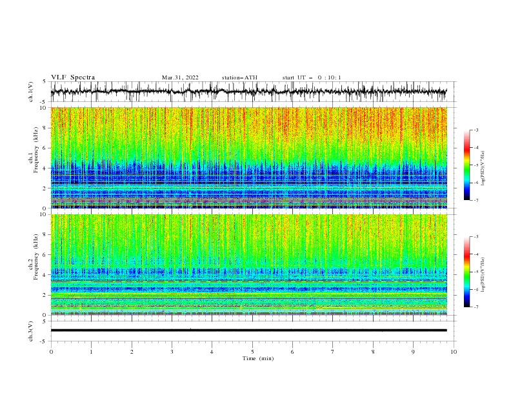Click the "10" kHz tick atop ch.2 axis
Image resolution: width=511 pixels, height=395 pixels.
(x=44, y=214)
